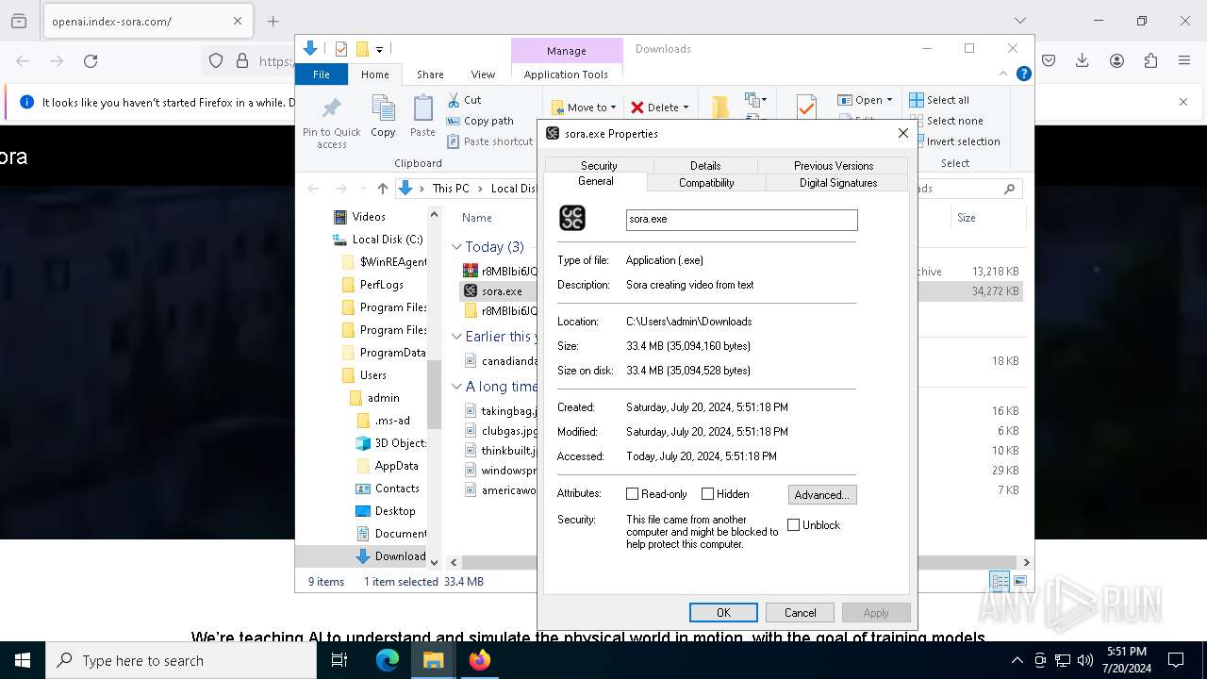Open Previous Versions tab
The width and height of the screenshot is (1207, 679).
[x=834, y=165]
